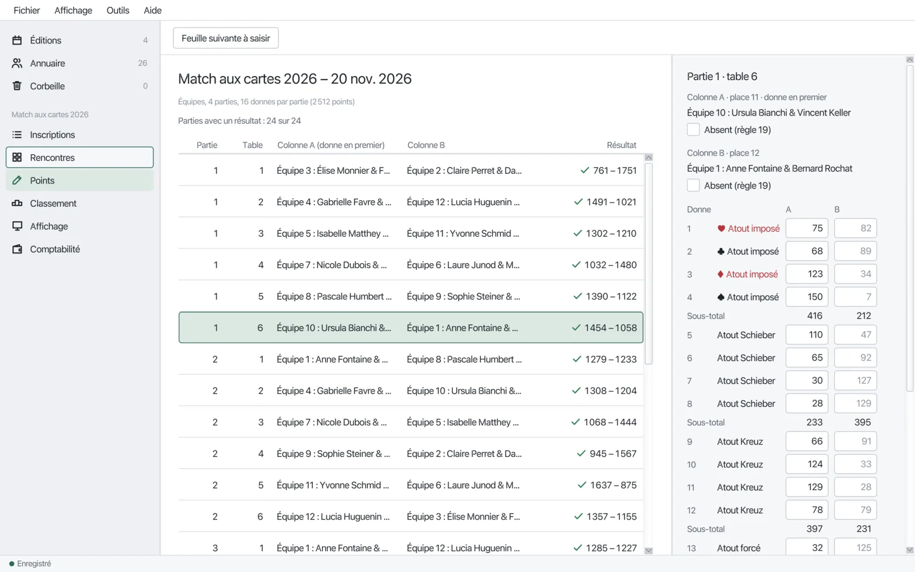Select the match row with result 1068 – 1444
This screenshot has width=915, height=572.
pyautogui.click(x=411, y=422)
